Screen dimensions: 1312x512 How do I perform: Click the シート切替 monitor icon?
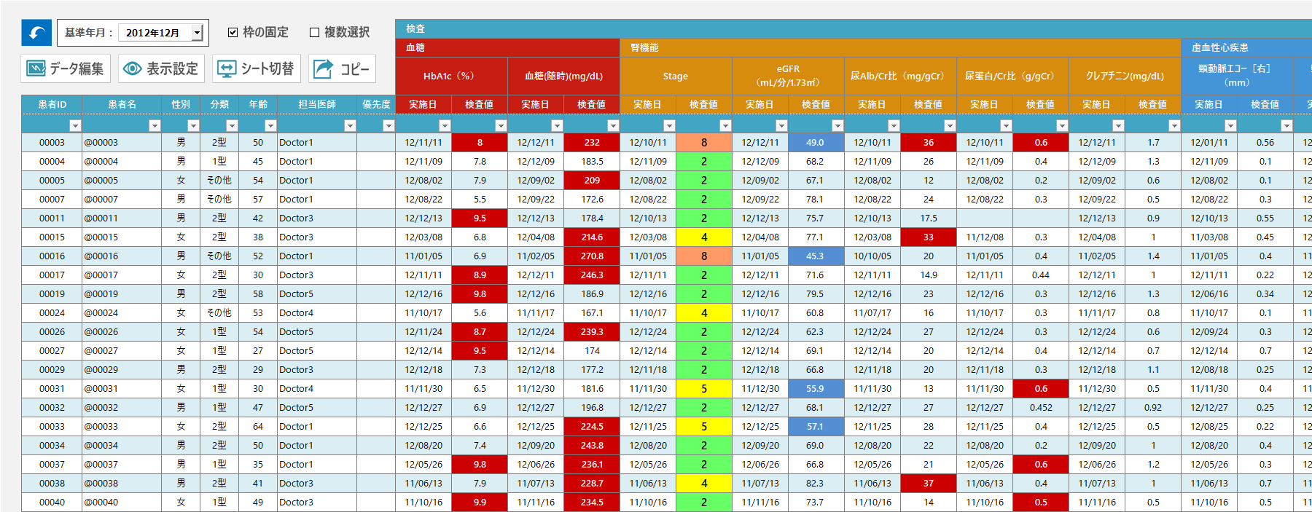pyautogui.click(x=227, y=68)
